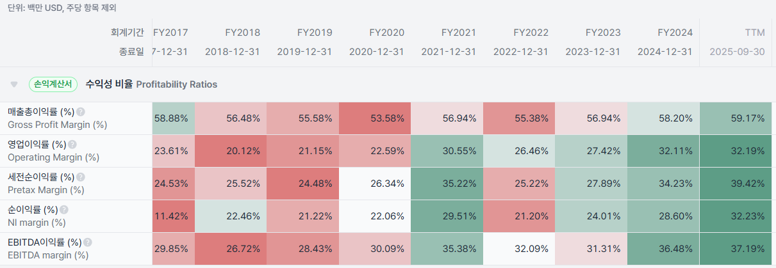Click question mark icon next to 순이익률
The height and width of the screenshot is (268, 776).
coord(64,210)
